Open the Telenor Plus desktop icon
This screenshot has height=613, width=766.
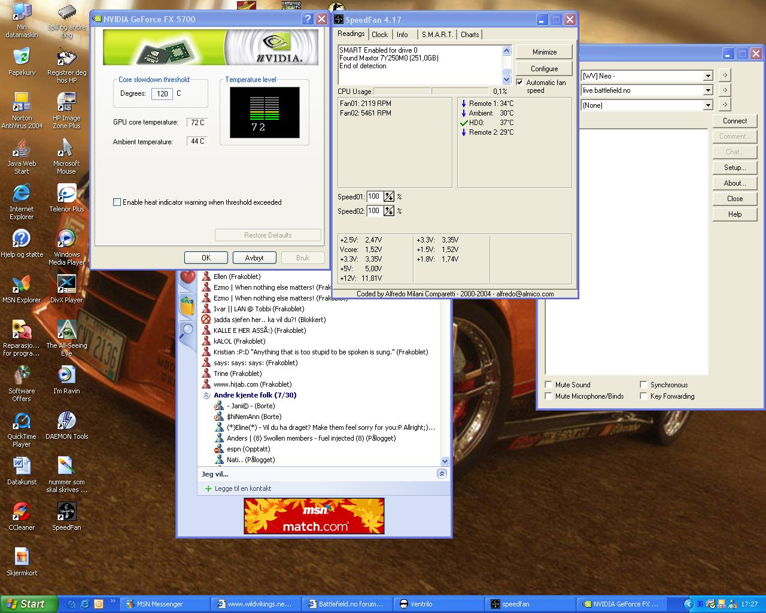click(x=66, y=198)
